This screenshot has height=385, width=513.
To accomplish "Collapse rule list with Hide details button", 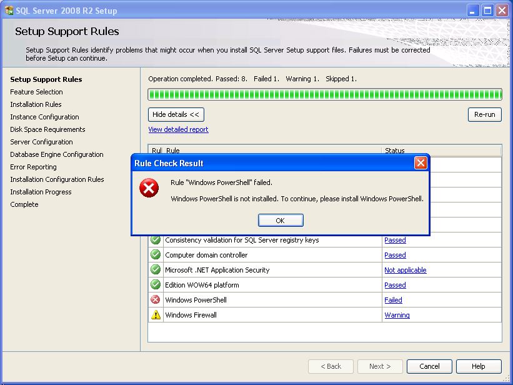I will 176,114.
